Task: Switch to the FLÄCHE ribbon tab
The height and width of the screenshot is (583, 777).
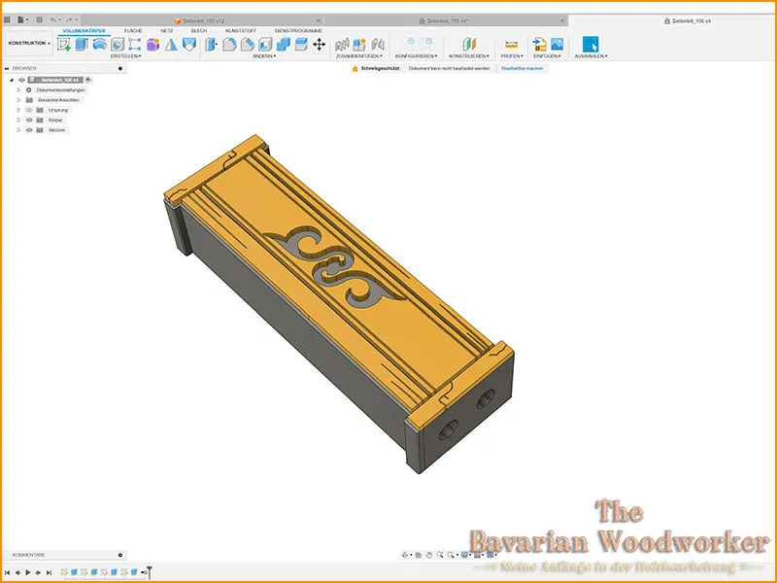Action: point(133,31)
